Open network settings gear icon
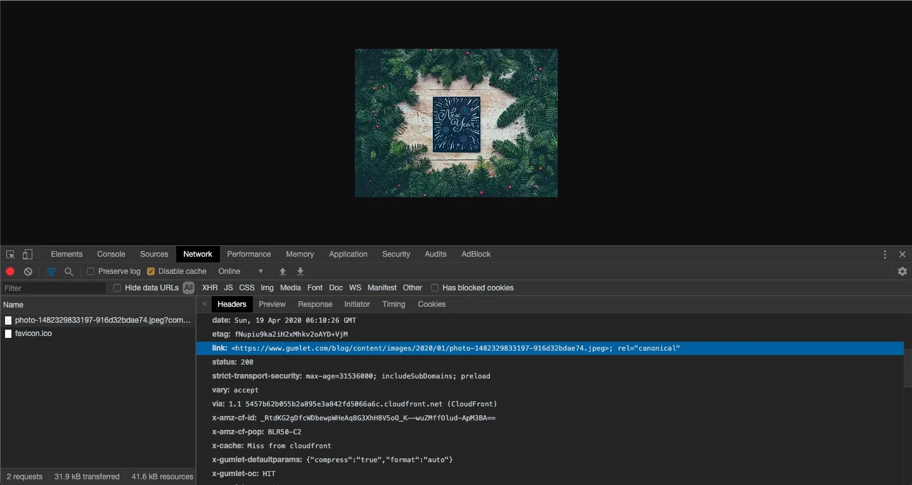 [902, 271]
